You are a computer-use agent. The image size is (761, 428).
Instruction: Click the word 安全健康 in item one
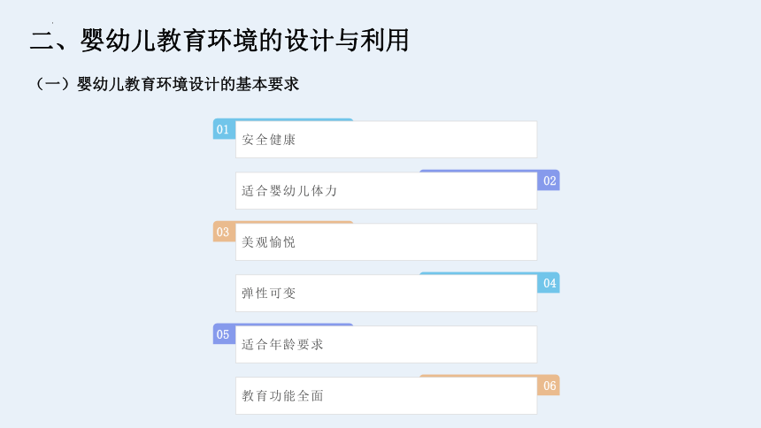click(x=268, y=140)
